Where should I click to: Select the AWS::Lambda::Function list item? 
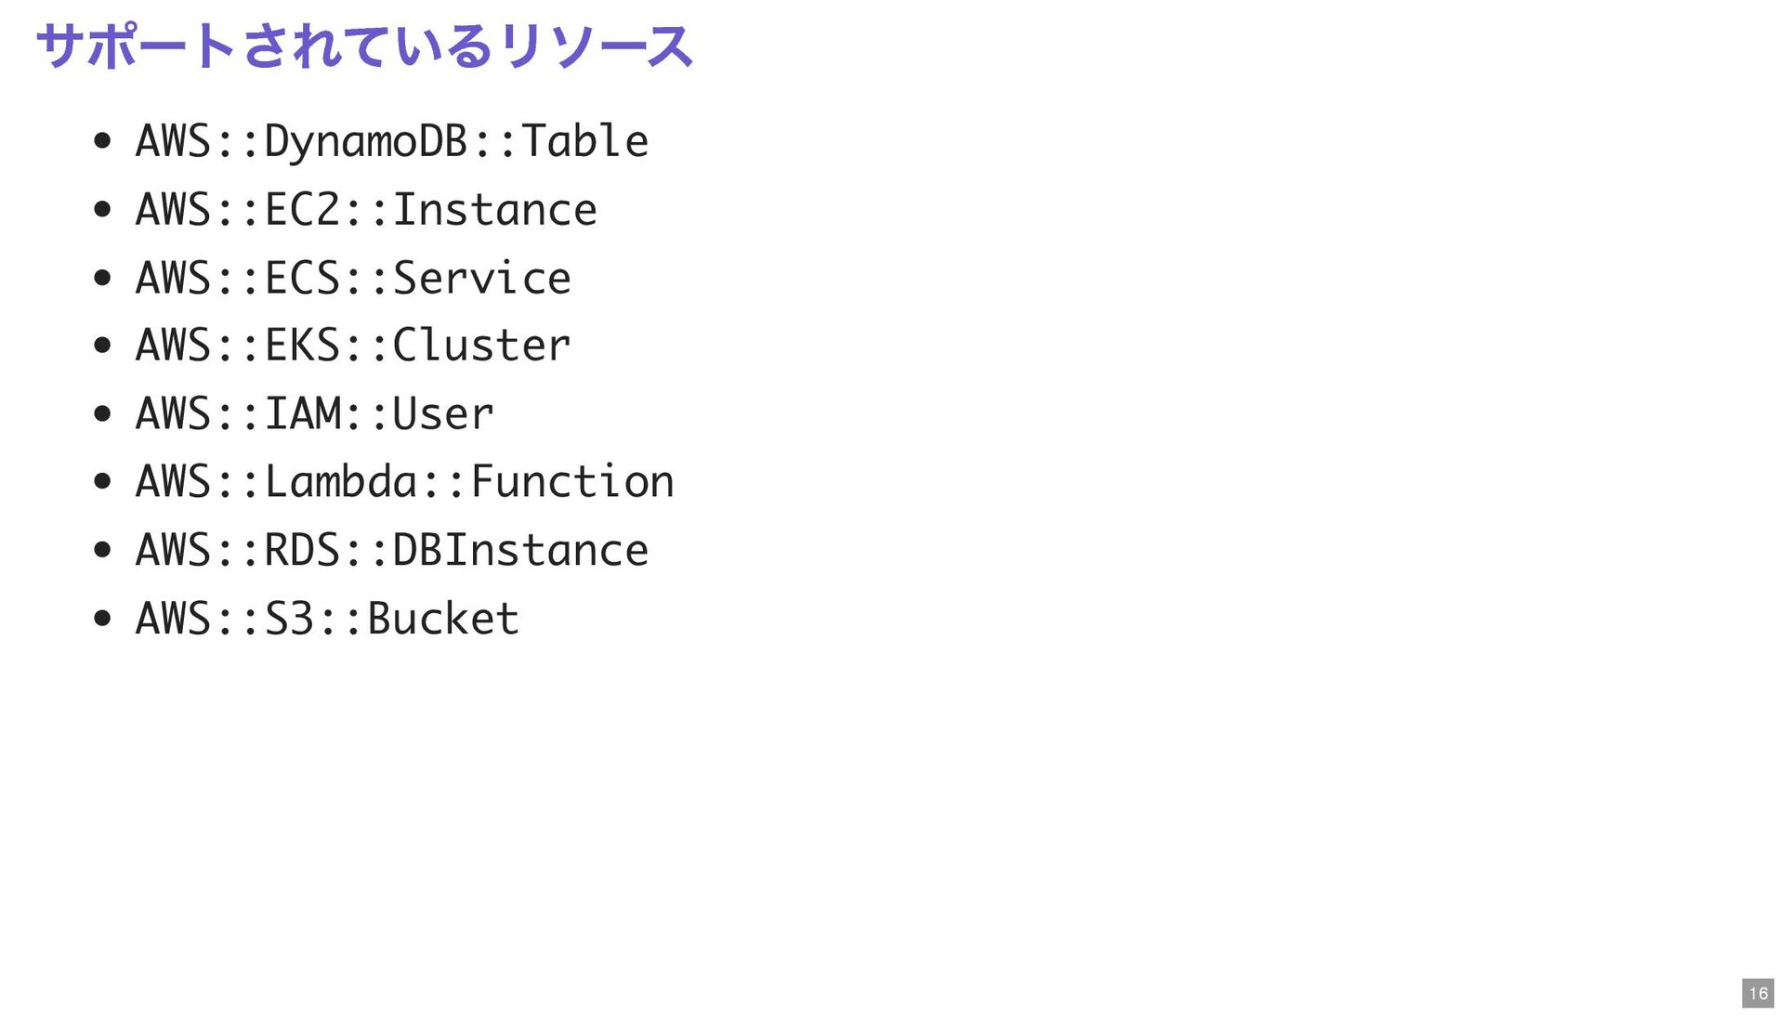coord(404,482)
